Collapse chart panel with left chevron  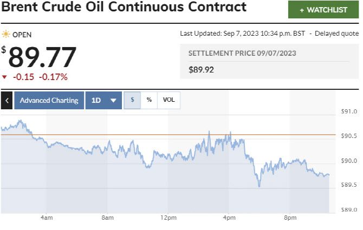[x=7, y=100]
